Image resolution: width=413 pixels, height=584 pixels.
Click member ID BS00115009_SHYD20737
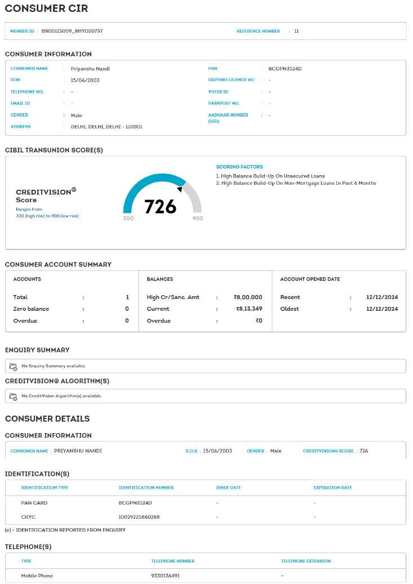coord(72,31)
